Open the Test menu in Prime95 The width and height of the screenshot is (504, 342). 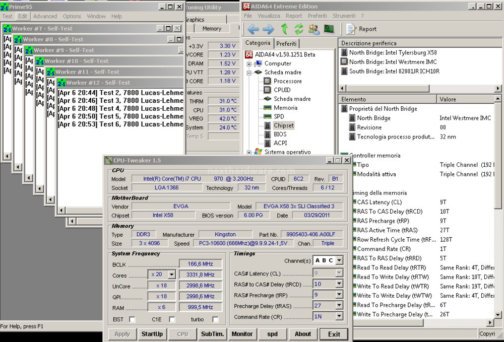7,16
